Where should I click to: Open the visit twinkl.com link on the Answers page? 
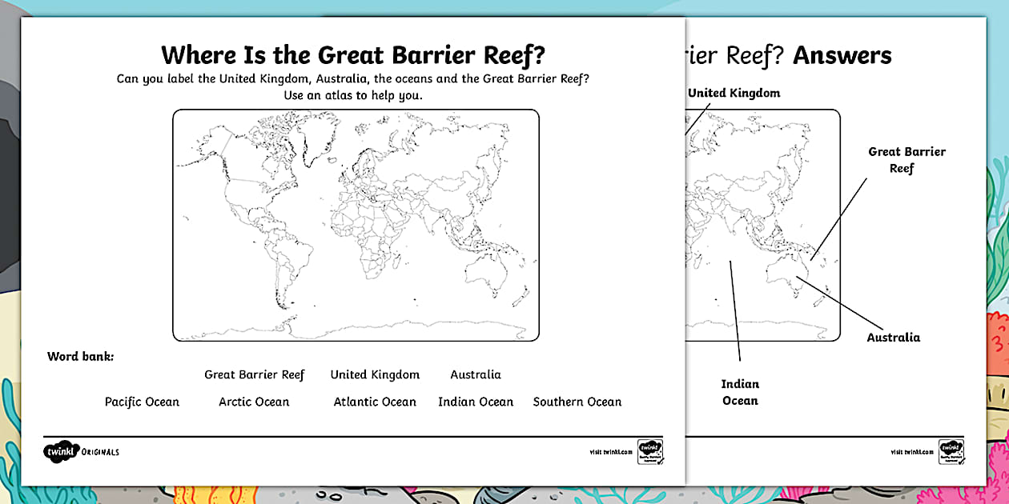pyautogui.click(x=913, y=453)
